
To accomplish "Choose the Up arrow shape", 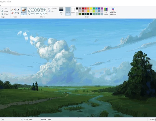I will [44, 11].
